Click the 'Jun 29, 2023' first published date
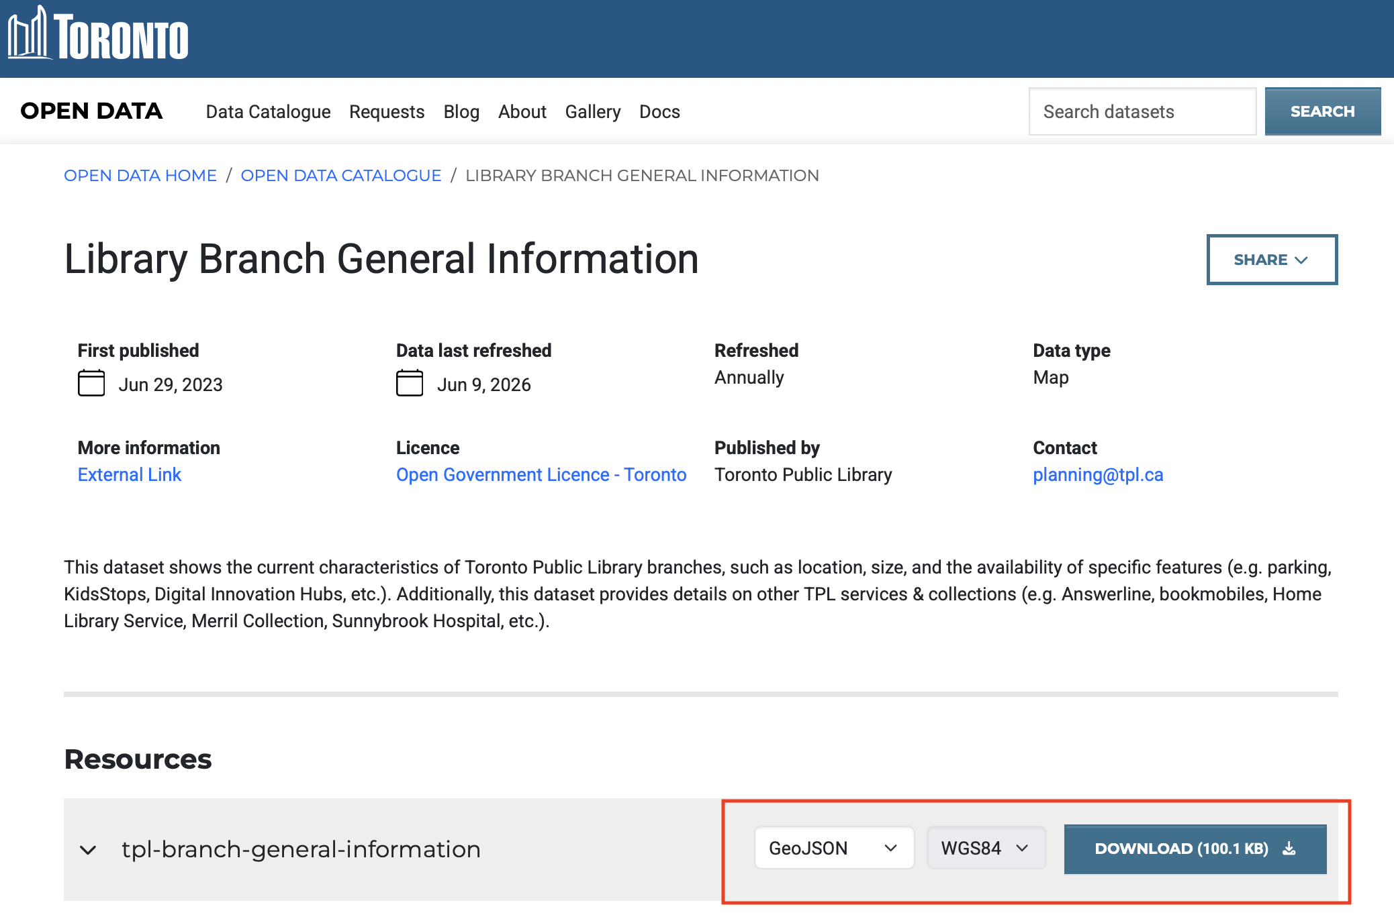 [171, 384]
